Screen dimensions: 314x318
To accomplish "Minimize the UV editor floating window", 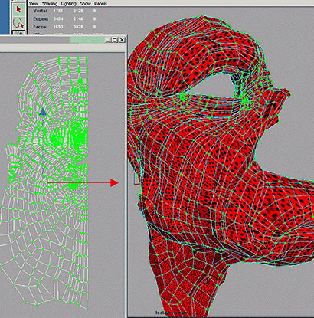I will [x=107, y=40].
